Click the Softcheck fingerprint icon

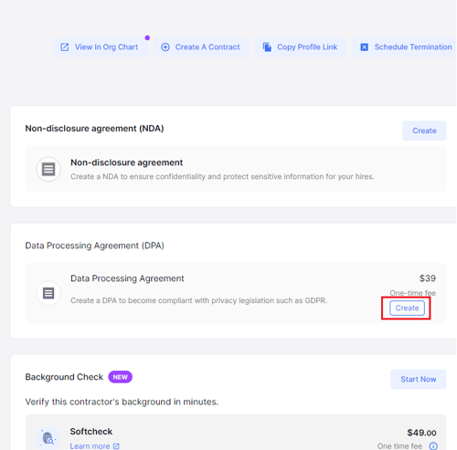coord(48,438)
